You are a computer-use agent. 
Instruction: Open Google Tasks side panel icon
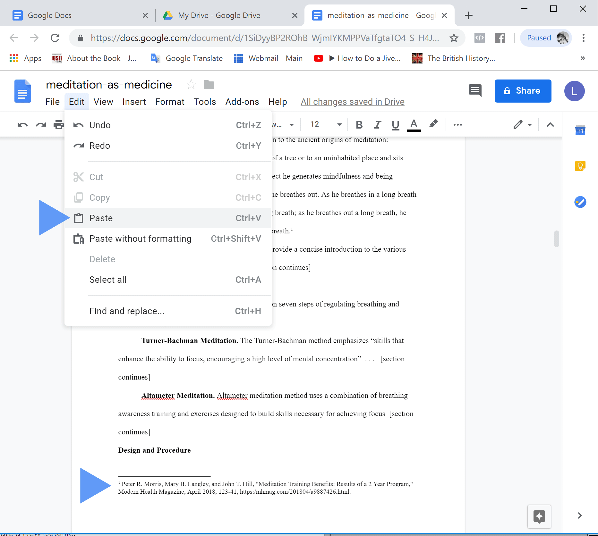pos(580,202)
